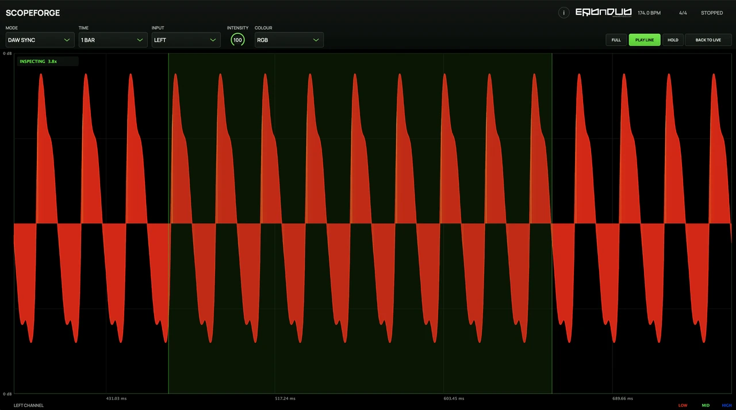The height and width of the screenshot is (410, 736).
Task: Click inside the green highlighted waveform selection
Action: (360, 223)
